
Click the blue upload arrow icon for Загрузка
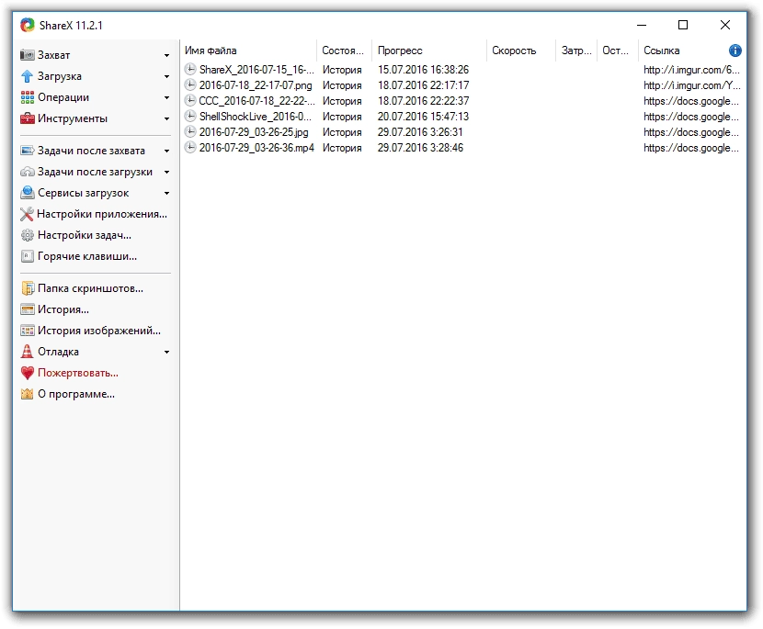[x=28, y=76]
